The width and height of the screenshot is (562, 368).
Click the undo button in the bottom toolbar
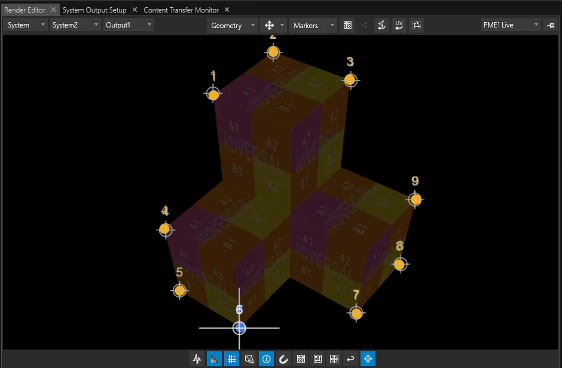tap(351, 358)
